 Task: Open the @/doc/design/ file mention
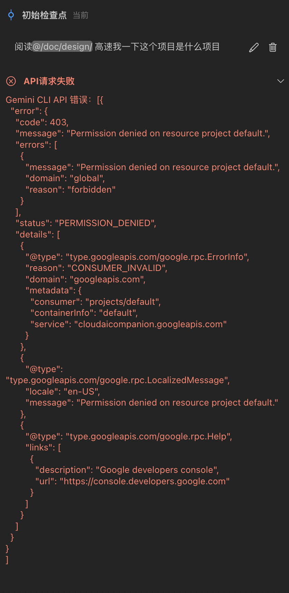coord(62,47)
